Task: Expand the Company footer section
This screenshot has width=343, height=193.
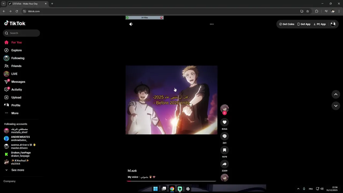Action: [x=10, y=181]
